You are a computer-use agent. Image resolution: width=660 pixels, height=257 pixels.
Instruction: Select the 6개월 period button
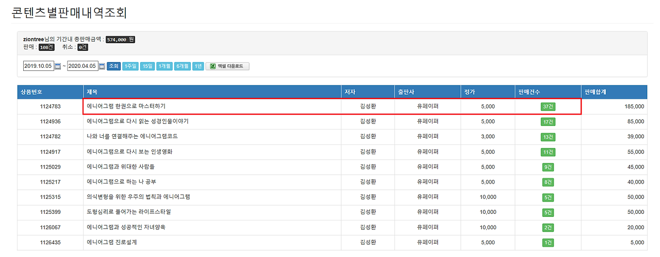[x=182, y=66]
